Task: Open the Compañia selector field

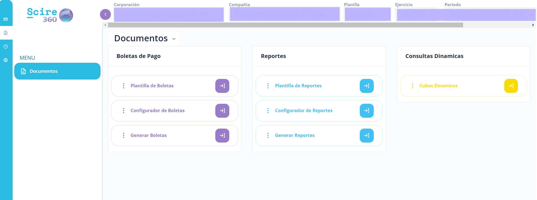Action: pyautogui.click(x=284, y=15)
